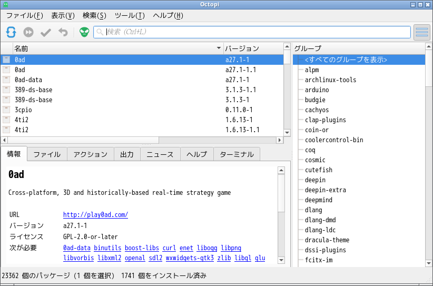Select the 情報 tab

(x=14, y=154)
